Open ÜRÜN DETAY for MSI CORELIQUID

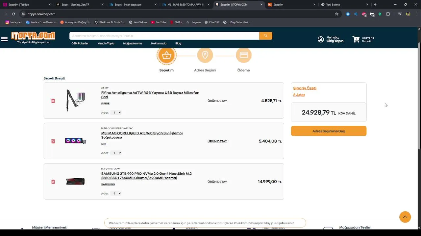tap(217, 141)
